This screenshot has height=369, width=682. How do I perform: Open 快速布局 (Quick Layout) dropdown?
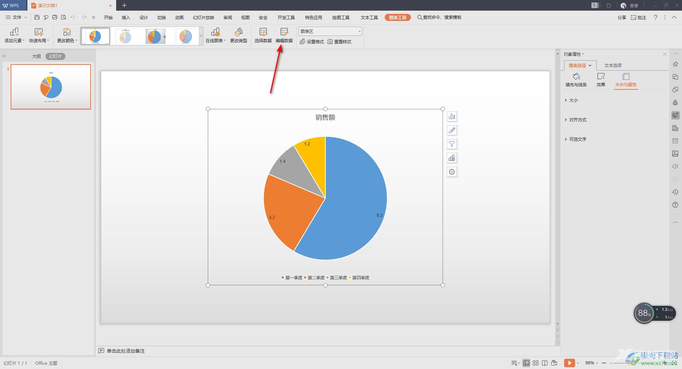point(39,35)
